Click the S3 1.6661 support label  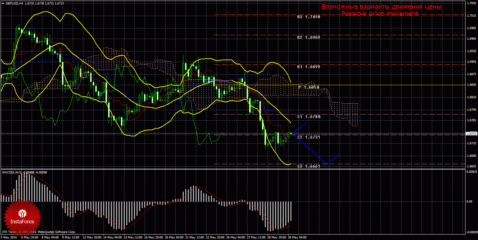[x=309, y=166]
